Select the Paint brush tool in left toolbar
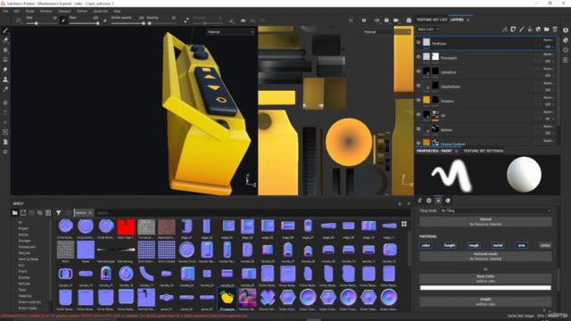Image resolution: width=571 pixels, height=321 pixels. pyautogui.click(x=5, y=30)
